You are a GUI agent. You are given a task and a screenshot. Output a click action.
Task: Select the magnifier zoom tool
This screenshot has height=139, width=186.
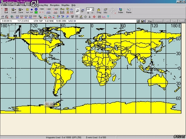pos(77,11)
